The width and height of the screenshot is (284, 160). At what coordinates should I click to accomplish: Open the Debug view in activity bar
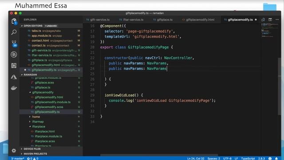pos(14,54)
